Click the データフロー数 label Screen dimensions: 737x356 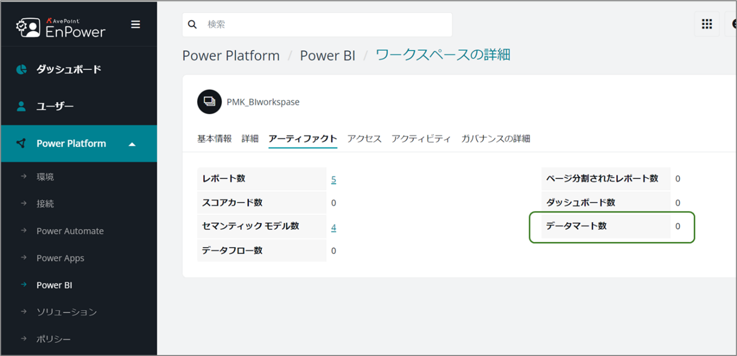pyautogui.click(x=233, y=251)
